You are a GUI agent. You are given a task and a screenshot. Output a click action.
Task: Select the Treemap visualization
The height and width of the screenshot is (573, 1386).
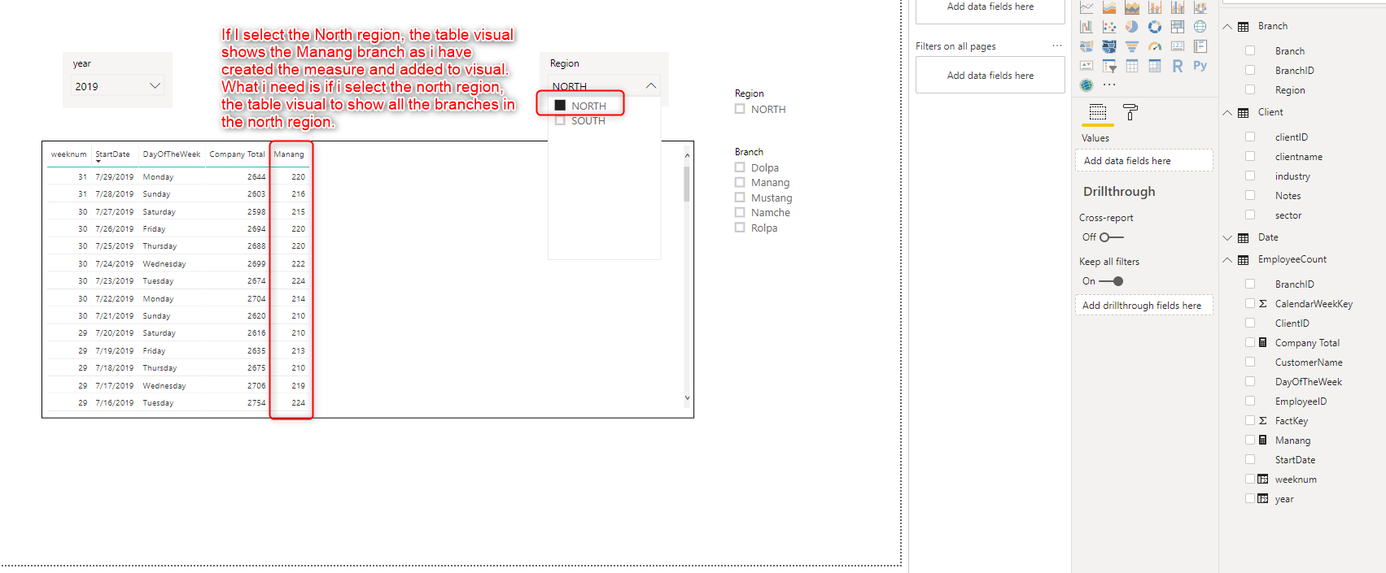(x=1178, y=27)
